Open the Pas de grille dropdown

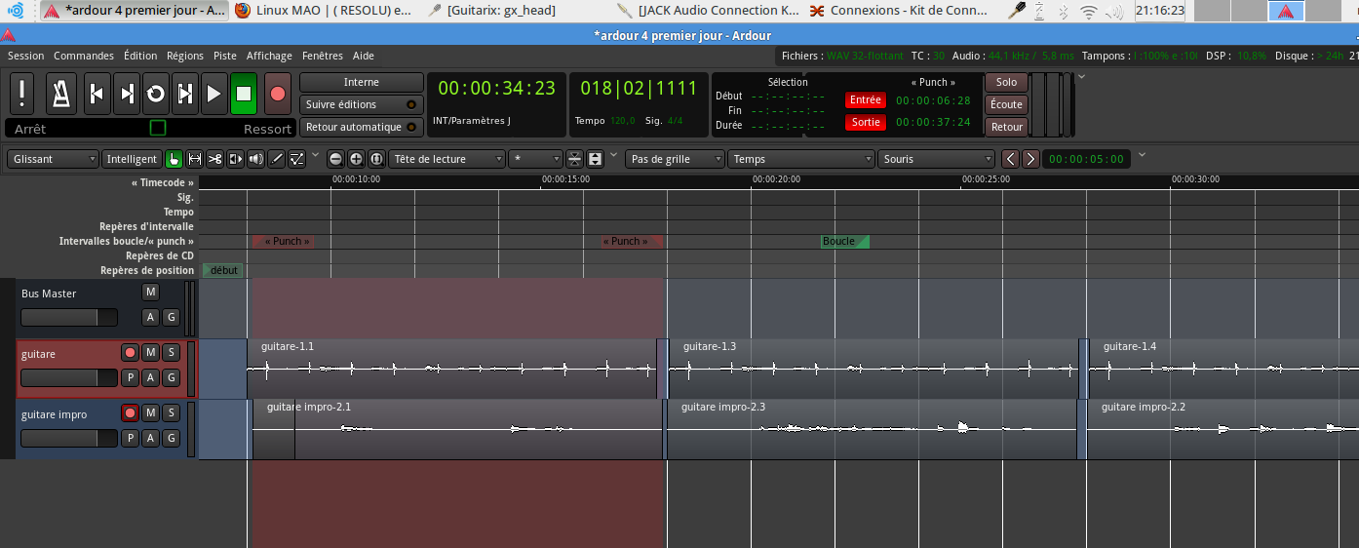[676, 159]
